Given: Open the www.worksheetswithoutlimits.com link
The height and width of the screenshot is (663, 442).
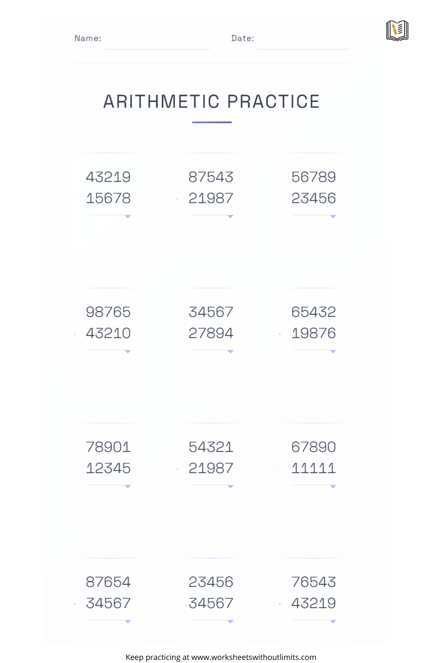Looking at the screenshot, I should coord(254,657).
